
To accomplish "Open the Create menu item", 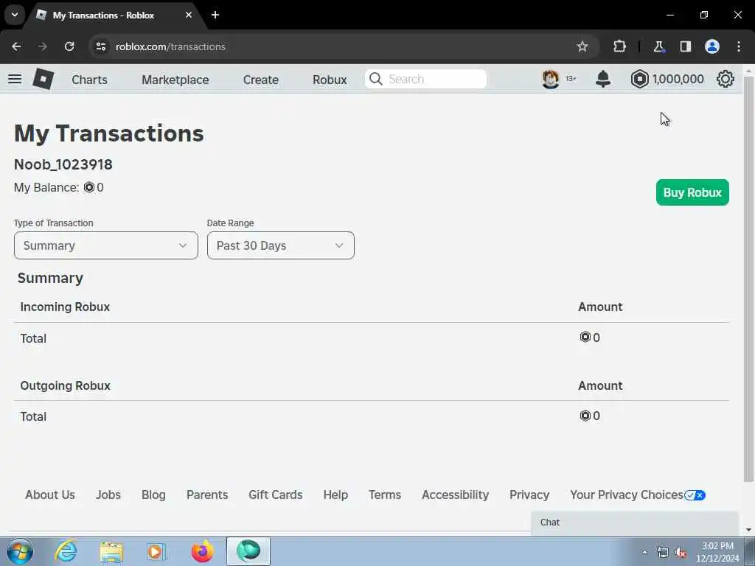I will click(260, 80).
